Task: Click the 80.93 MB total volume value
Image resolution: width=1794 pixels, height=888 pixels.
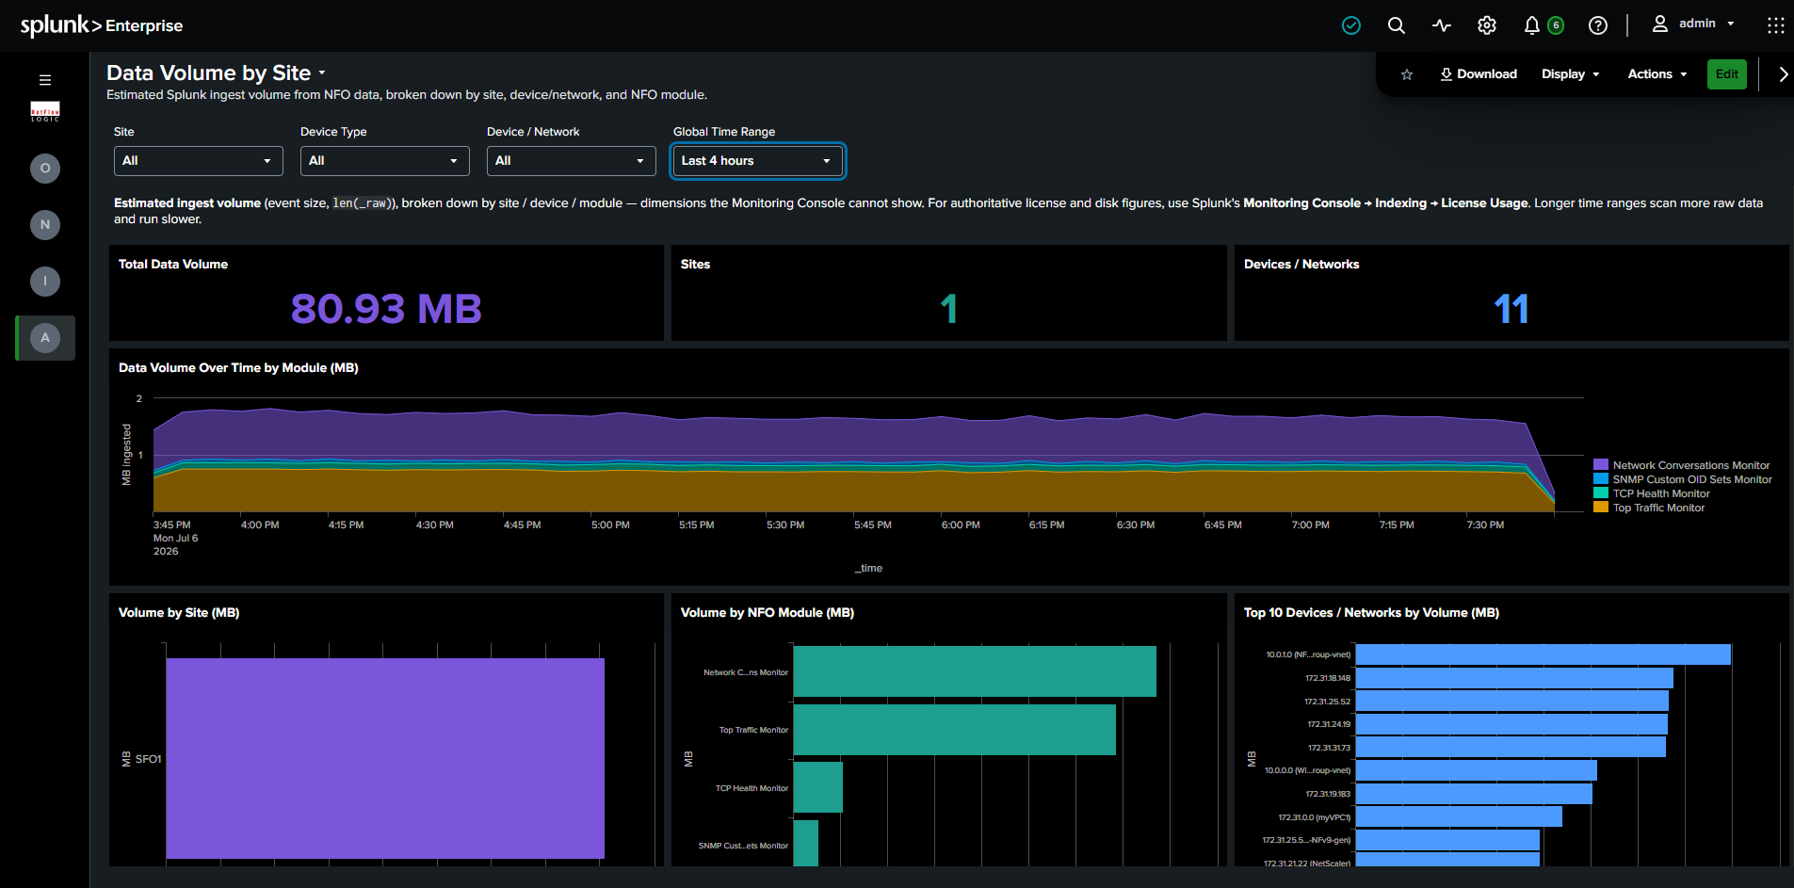Action: point(386,309)
